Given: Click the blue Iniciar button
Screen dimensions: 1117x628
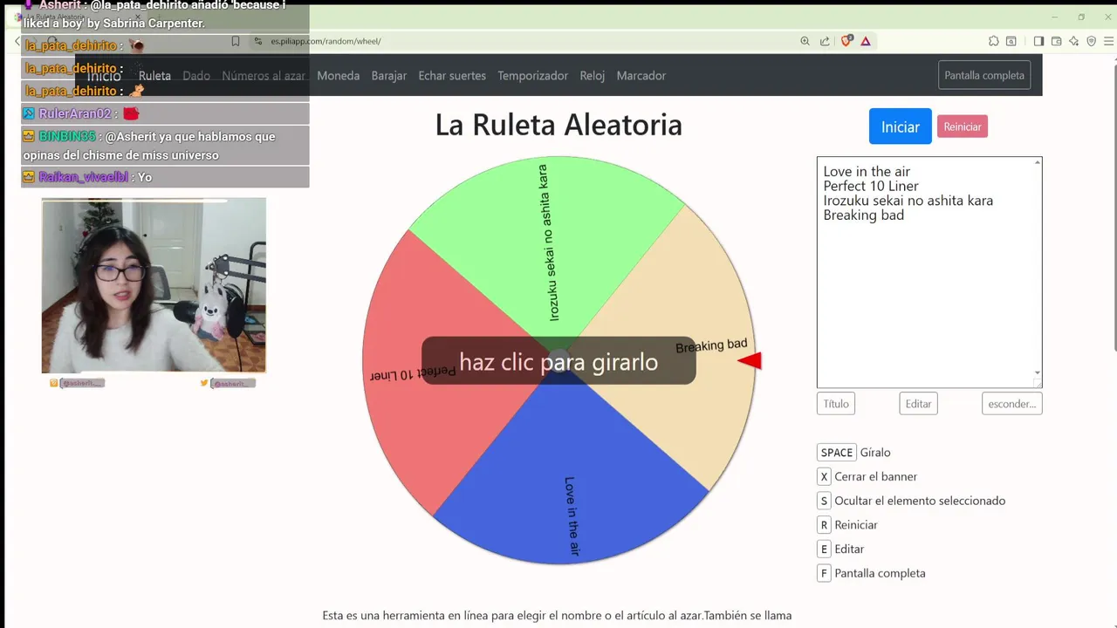Looking at the screenshot, I should tap(901, 126).
